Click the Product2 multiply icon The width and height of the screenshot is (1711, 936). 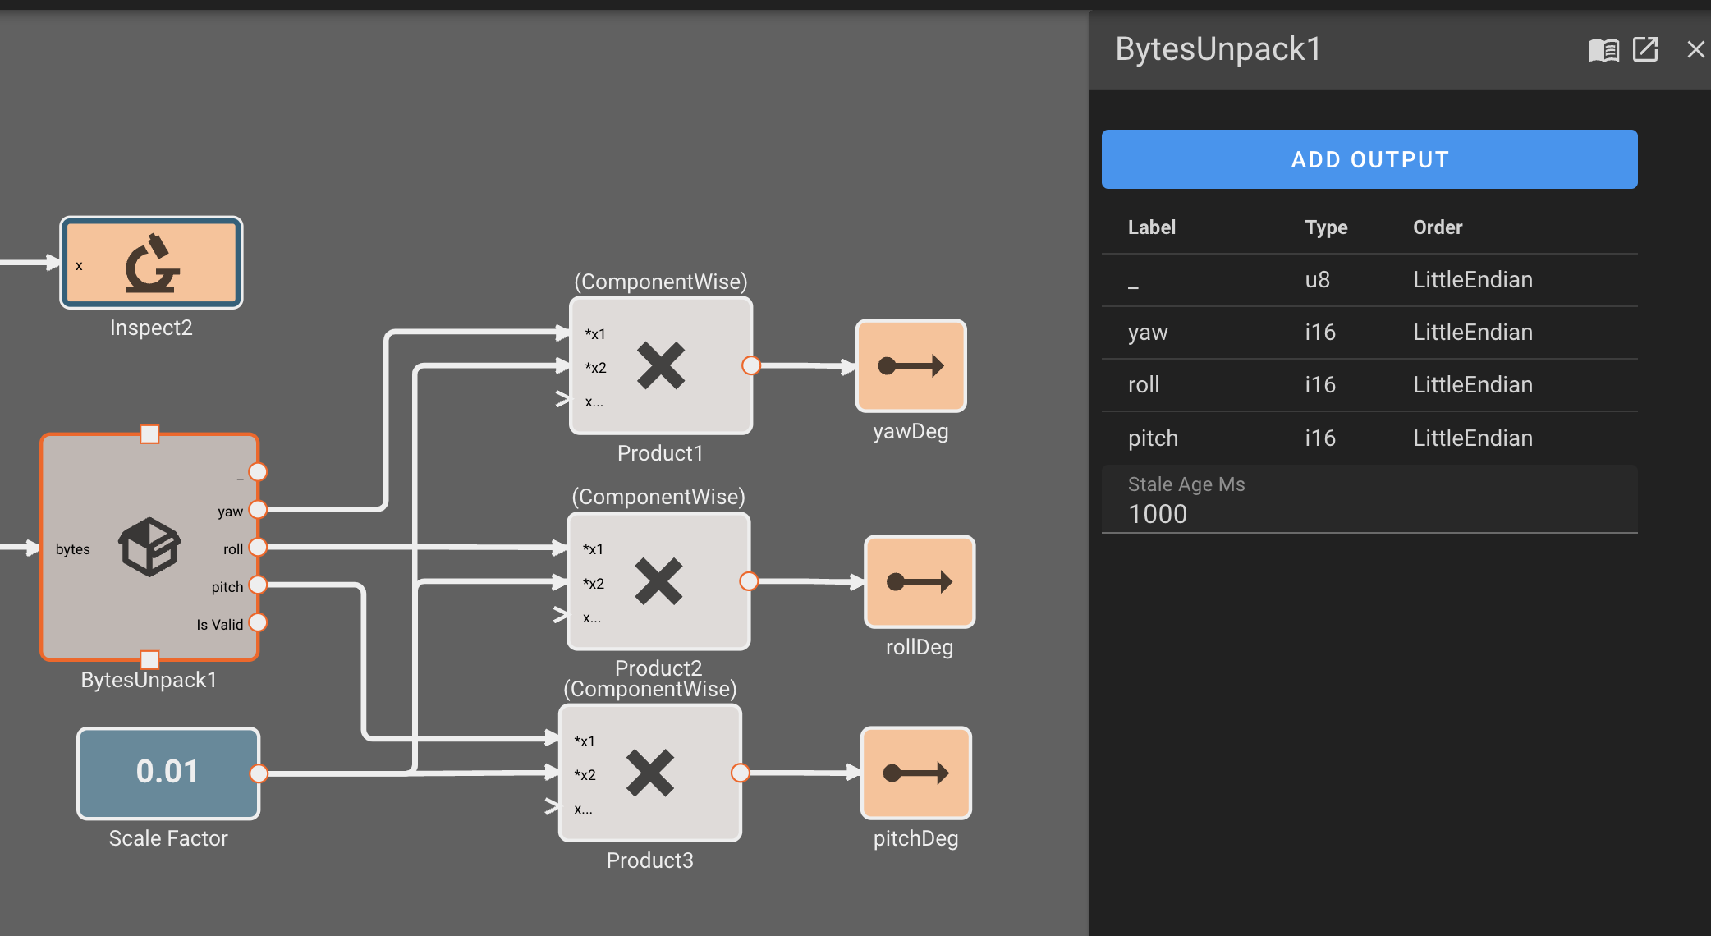pos(658,581)
